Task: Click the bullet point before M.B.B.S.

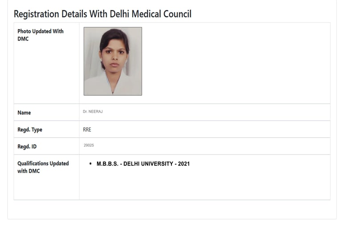Action: (90, 163)
